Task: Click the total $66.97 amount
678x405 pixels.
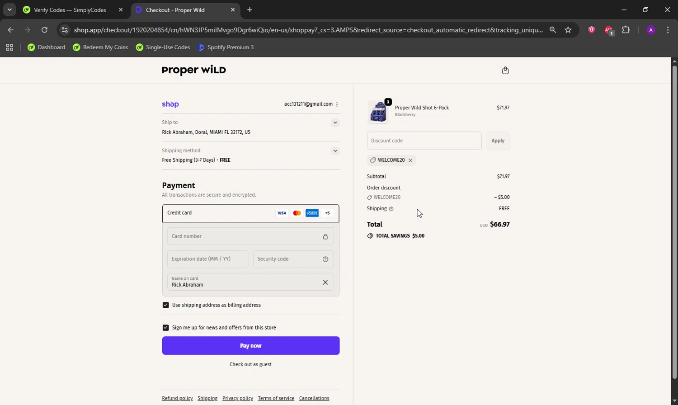Action: point(500,225)
